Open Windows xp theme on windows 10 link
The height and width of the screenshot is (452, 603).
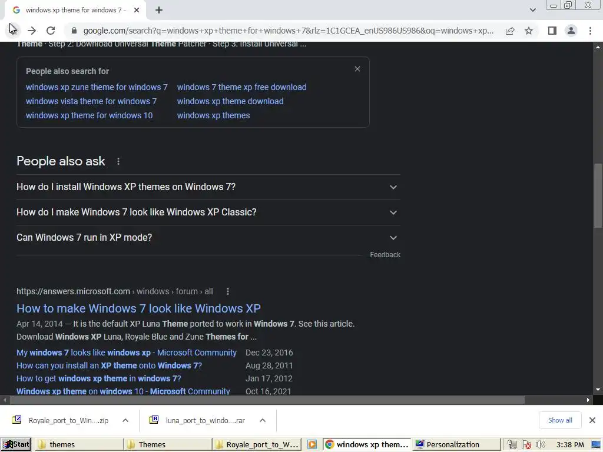pyautogui.click(x=123, y=391)
